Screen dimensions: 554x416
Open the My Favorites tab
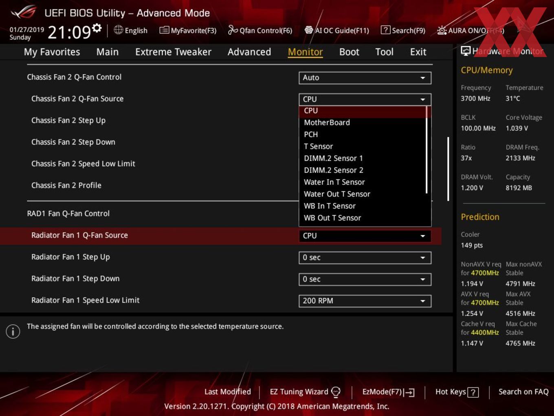[x=52, y=52]
